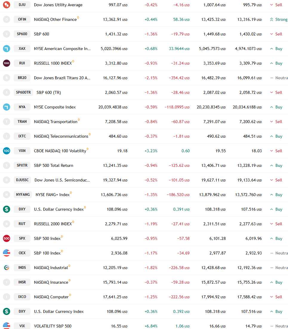Click the Buy rating for XAX
Image resolution: width=288 pixels, height=329 pixels.
[x=276, y=49]
